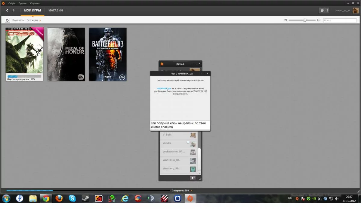The width and height of the screenshot is (361, 209).
Task: Open Google Chrome from the taskbar
Action: click(46, 198)
